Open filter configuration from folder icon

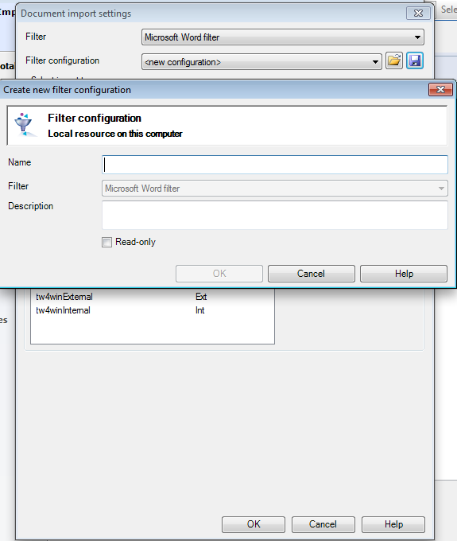394,61
